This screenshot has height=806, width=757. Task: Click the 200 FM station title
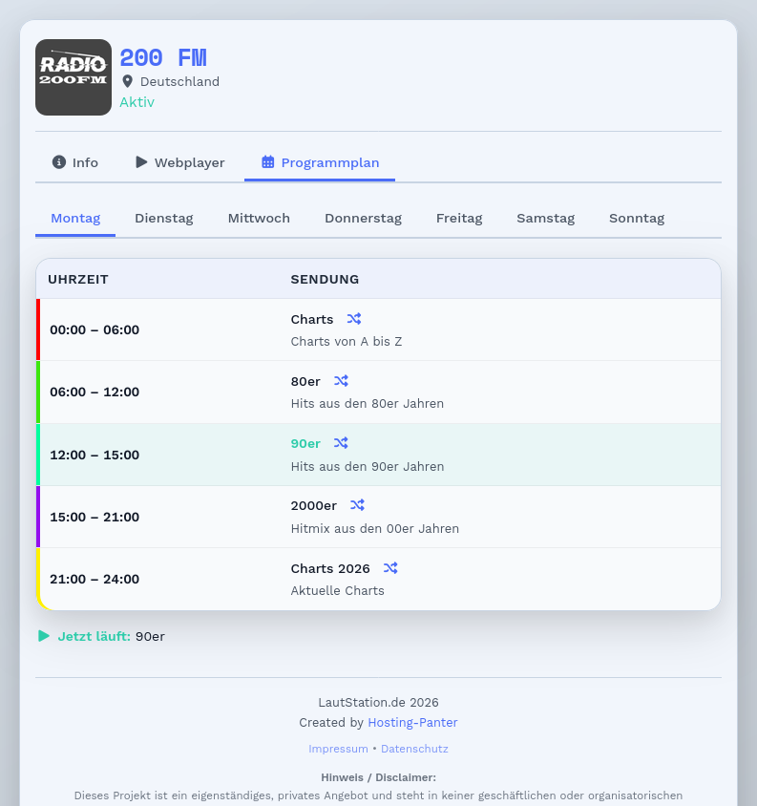163,58
